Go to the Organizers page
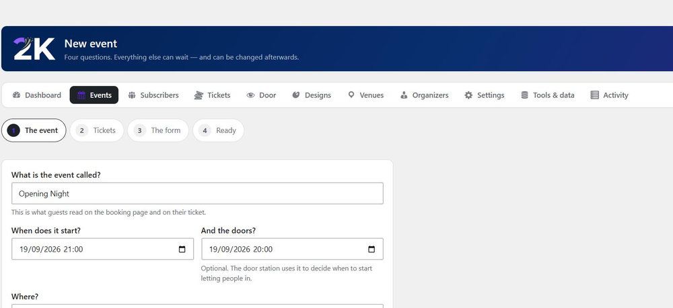The width and height of the screenshot is (673, 308). click(424, 95)
